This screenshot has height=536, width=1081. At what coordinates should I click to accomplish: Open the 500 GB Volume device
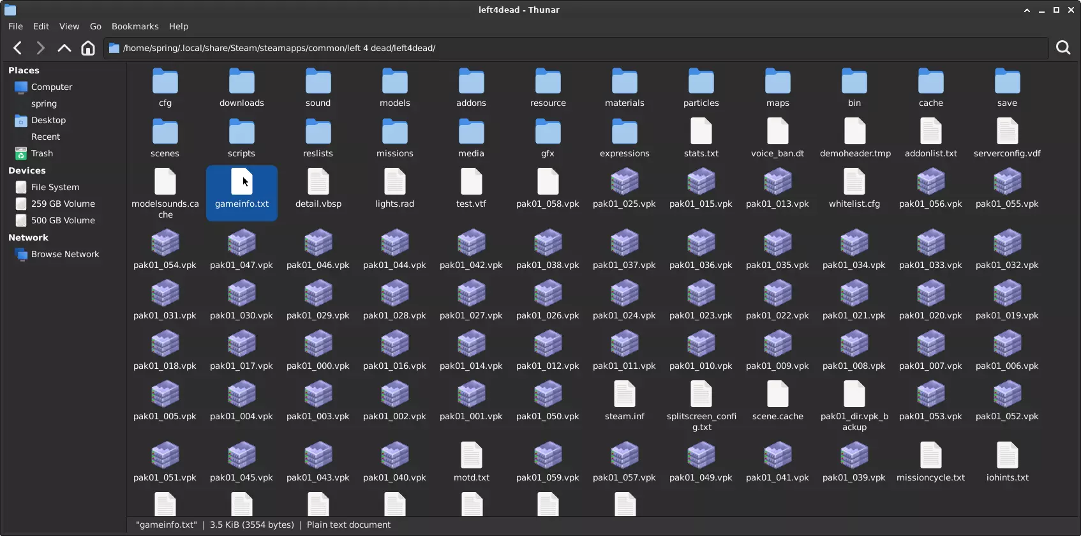click(x=64, y=220)
